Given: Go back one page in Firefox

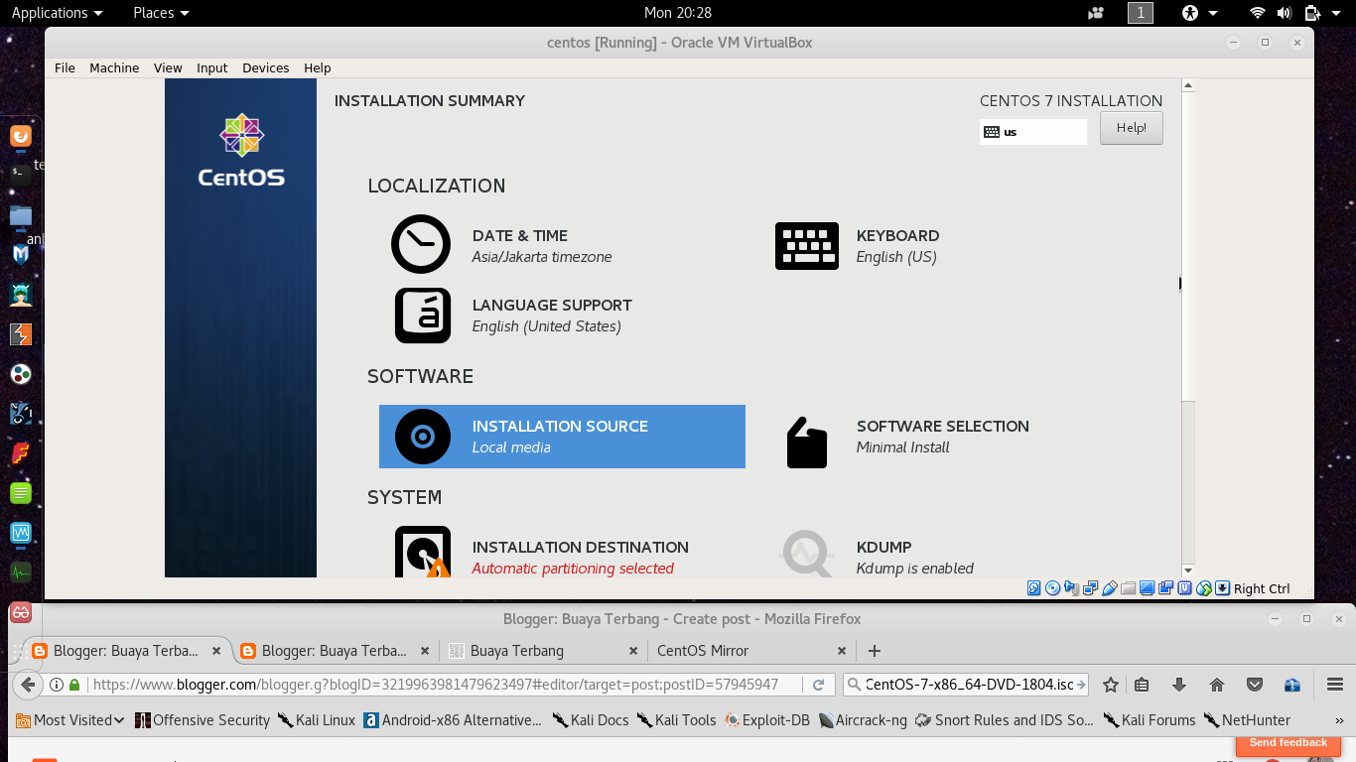Looking at the screenshot, I should point(29,685).
